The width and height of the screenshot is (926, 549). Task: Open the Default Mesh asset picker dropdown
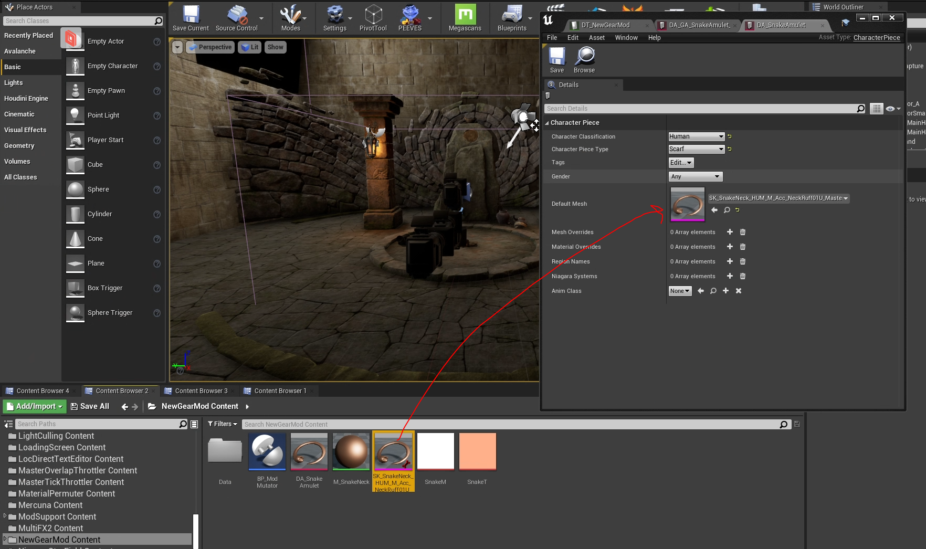point(778,198)
